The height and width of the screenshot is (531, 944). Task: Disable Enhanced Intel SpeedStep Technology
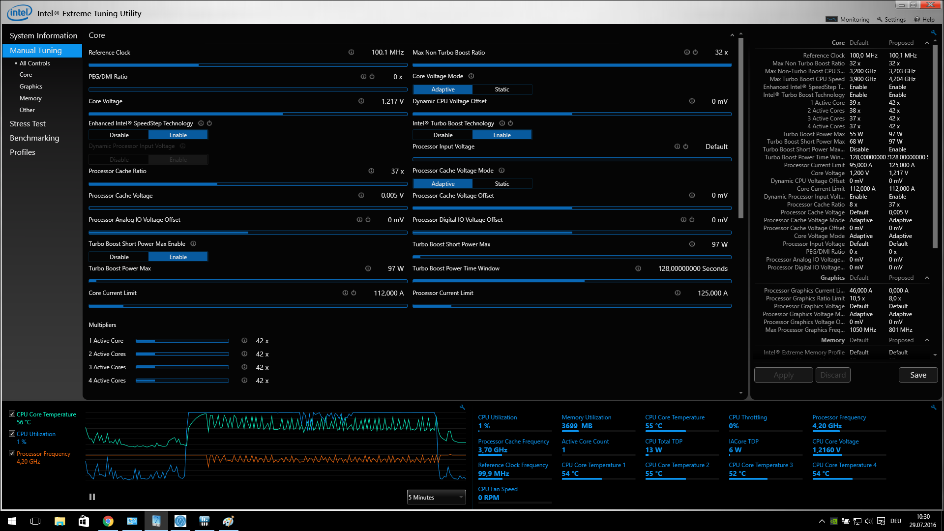pos(119,135)
